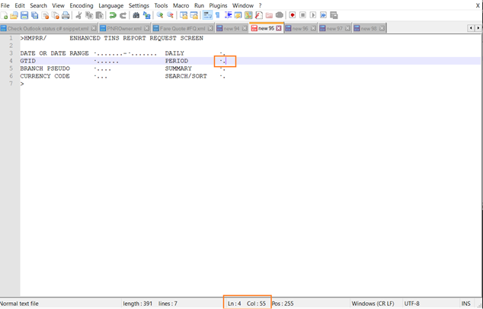The height and width of the screenshot is (309, 483).
Task: Click the Playback macro icon
Action: (313, 15)
